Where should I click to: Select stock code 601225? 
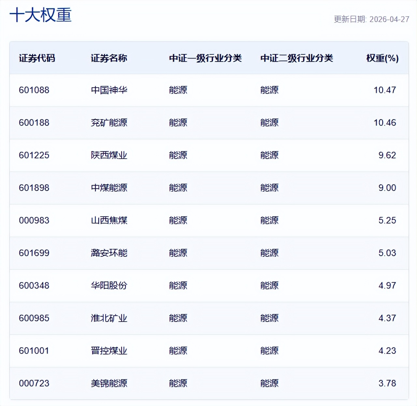pos(34,155)
